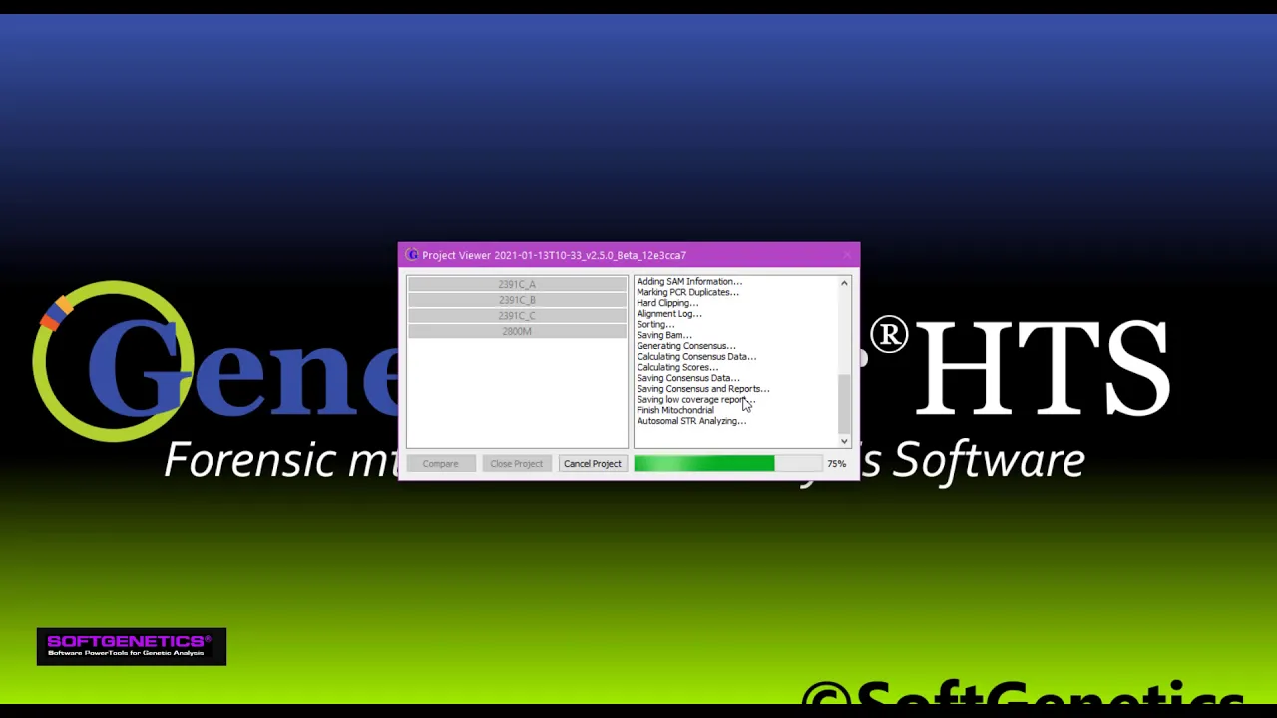Click the log line 'Finish Mitochondrial'

click(x=675, y=410)
